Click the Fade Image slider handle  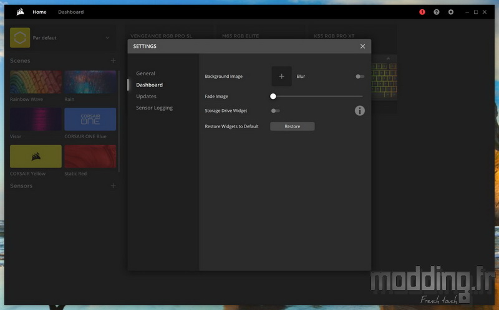[x=273, y=96]
